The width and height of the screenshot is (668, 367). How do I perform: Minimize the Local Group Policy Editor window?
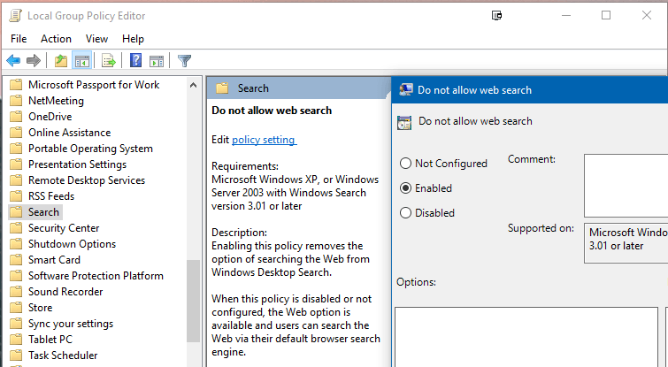coord(565,16)
